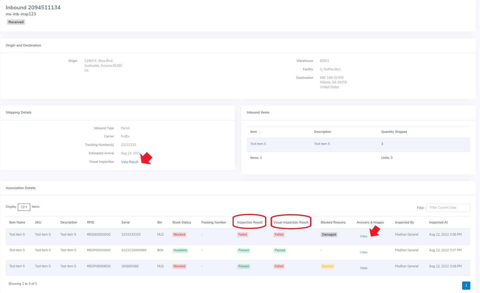
Task: Click Madhan General in the first row
Action: [406, 234]
